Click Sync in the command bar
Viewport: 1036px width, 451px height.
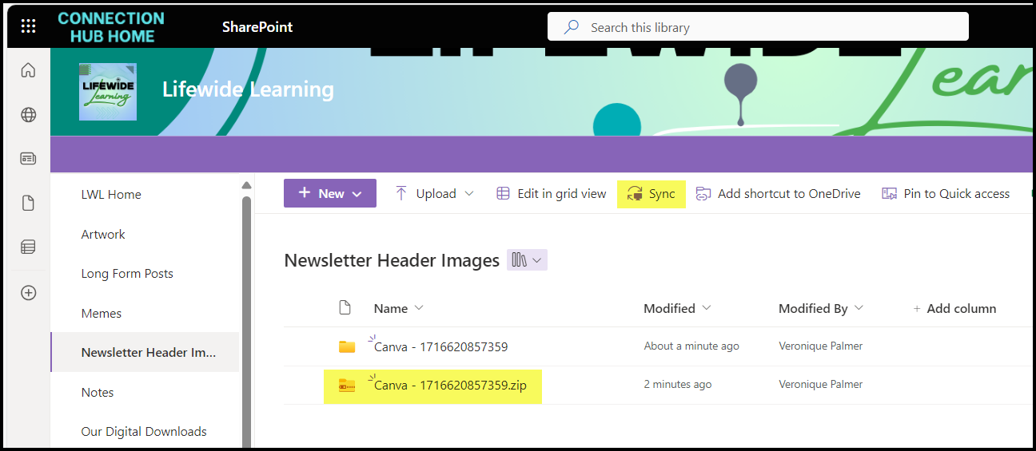651,194
